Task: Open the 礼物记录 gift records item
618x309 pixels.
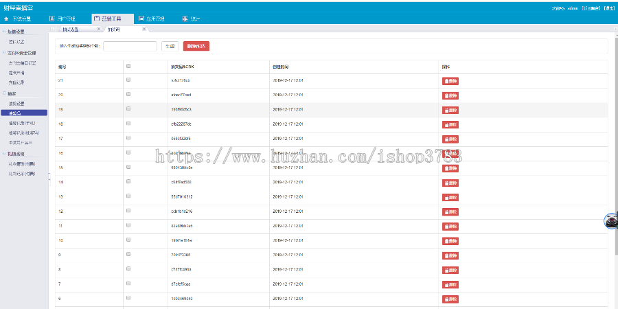Action: [22, 174]
